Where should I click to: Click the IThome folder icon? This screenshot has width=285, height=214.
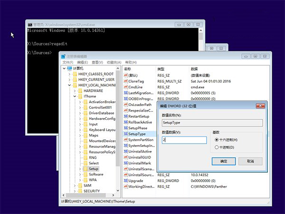point(80,96)
